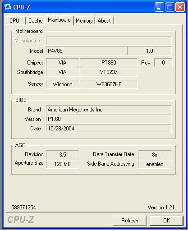Close the CPU-Z window
The height and width of the screenshot is (231, 188).
pos(180,7)
